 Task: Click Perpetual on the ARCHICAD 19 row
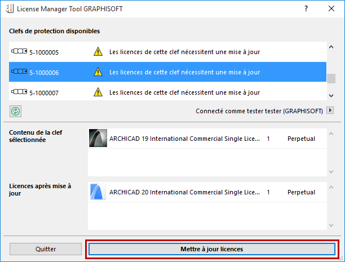coord(301,139)
